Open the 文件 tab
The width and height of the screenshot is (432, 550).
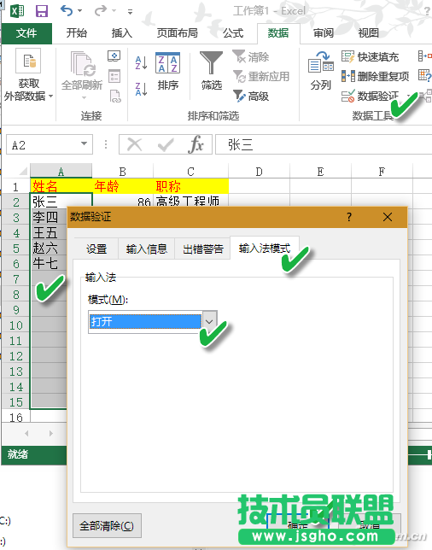(x=26, y=33)
